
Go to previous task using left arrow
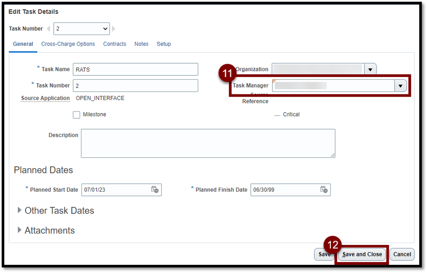(x=49, y=29)
